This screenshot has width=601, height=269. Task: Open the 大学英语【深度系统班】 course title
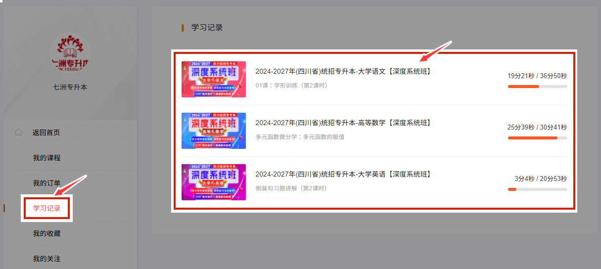[x=343, y=174]
